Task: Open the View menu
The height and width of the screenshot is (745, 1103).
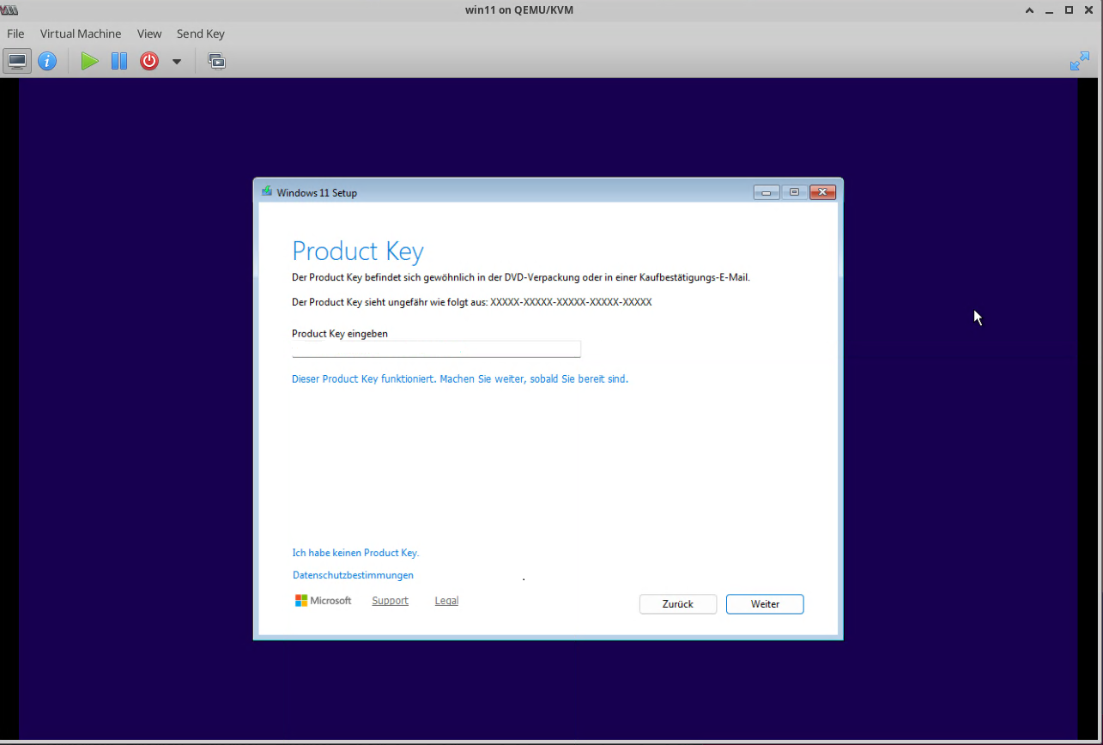Action: (149, 33)
